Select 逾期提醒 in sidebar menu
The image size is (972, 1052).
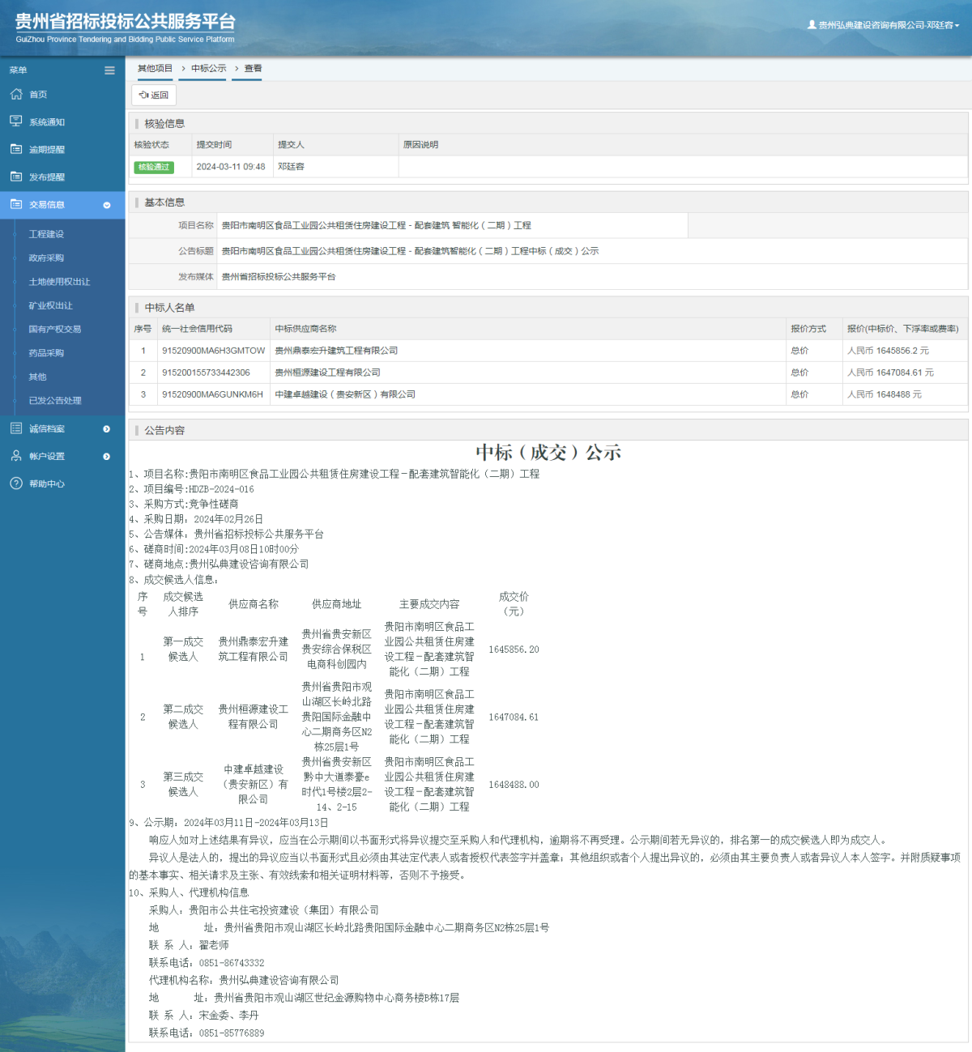(x=47, y=150)
